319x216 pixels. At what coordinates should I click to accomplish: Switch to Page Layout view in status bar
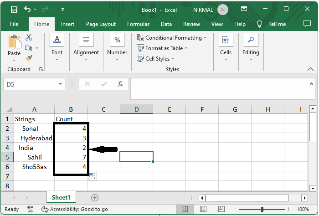[203, 209]
